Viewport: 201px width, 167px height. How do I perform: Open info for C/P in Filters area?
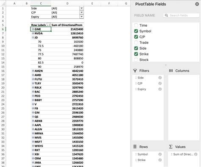[160, 83]
